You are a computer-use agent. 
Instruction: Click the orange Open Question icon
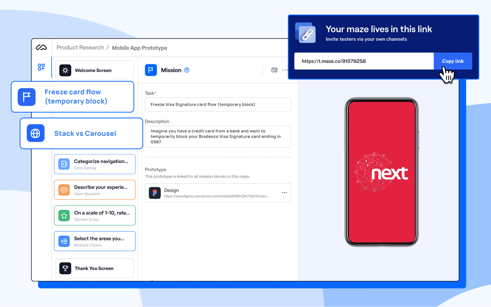pyautogui.click(x=64, y=190)
